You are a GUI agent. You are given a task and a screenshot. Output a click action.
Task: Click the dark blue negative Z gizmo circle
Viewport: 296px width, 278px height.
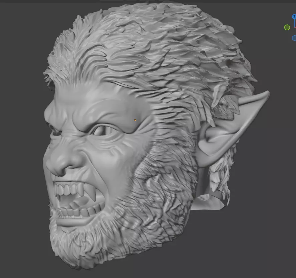294,38
